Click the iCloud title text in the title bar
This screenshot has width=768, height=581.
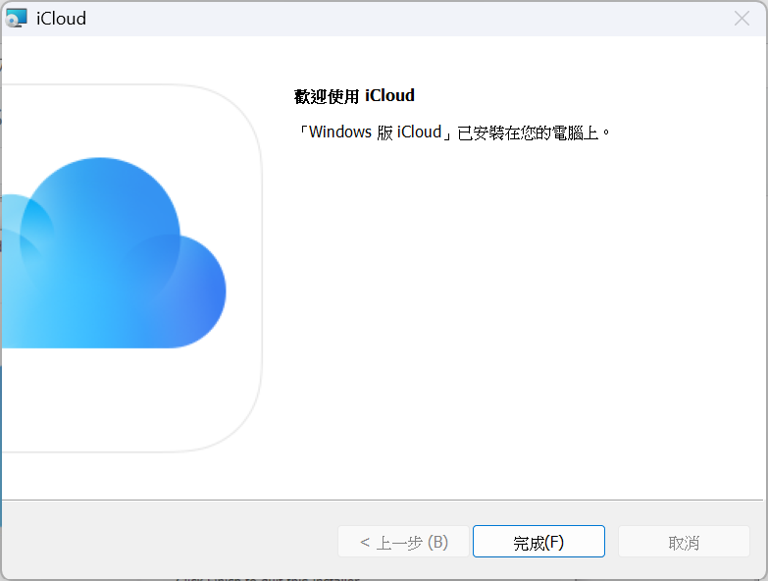[x=61, y=19]
